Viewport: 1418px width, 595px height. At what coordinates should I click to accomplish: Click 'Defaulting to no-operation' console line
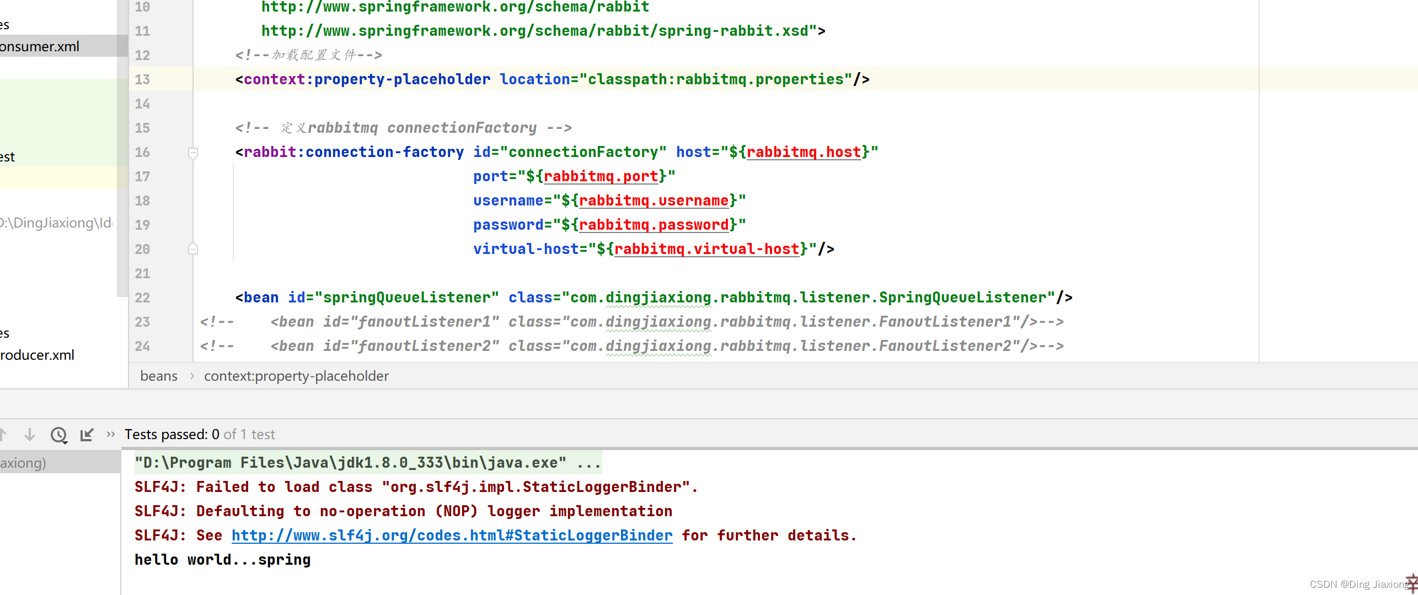coord(403,511)
